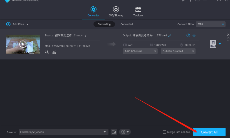Viewport: 230px width, 138px height.
Task: Click the 1280x720 output resolution text
Action: (160, 45)
